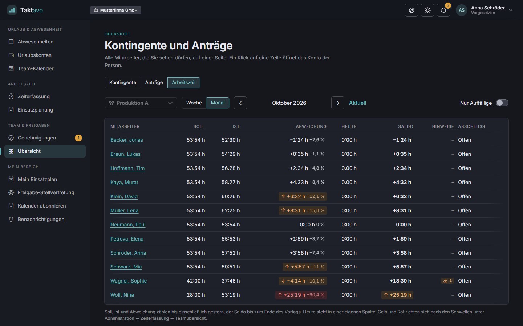Click the Saldo column header

click(x=406, y=126)
